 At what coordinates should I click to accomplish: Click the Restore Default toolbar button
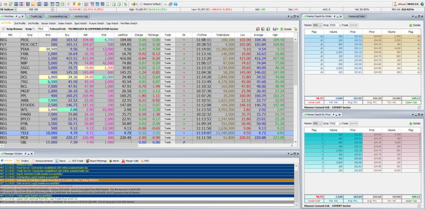click(x=150, y=4)
